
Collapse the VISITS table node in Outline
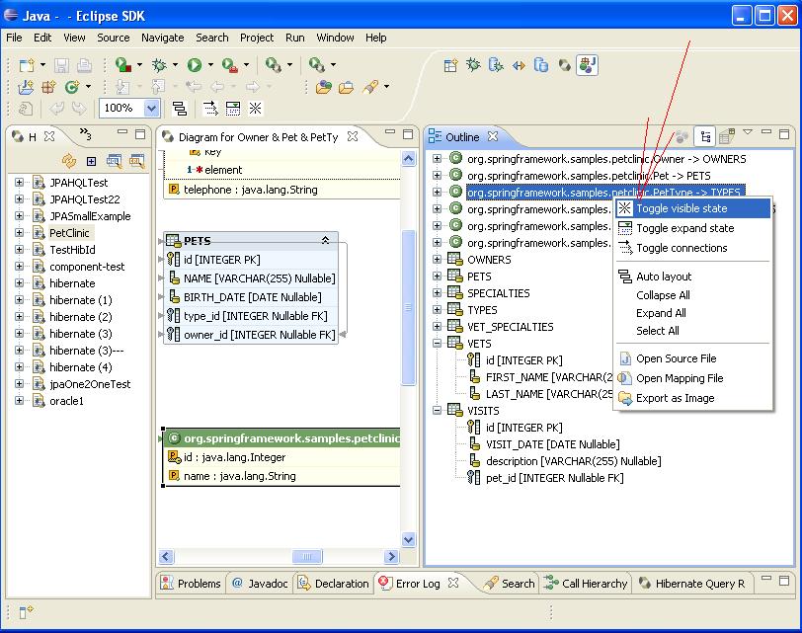click(438, 411)
